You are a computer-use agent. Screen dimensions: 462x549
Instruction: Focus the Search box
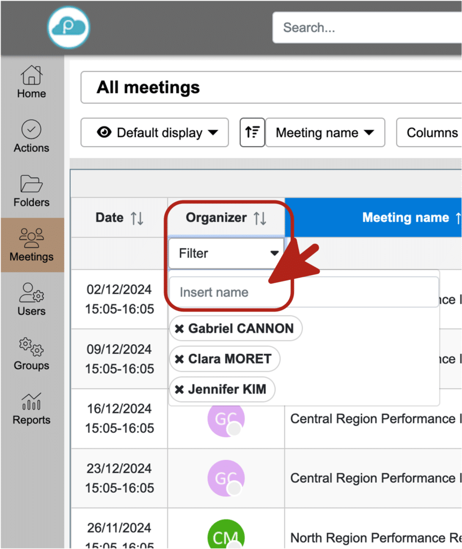coord(365,27)
